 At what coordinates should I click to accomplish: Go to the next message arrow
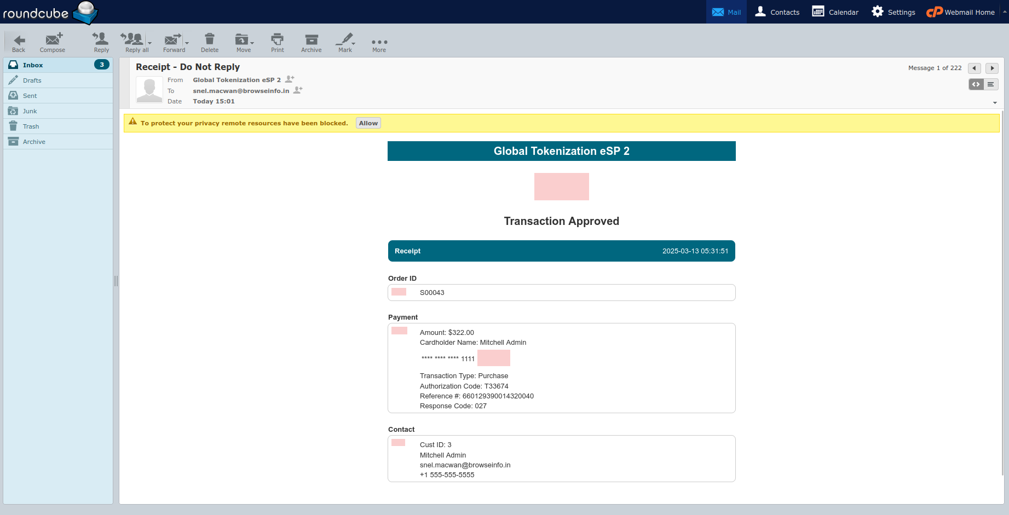(992, 68)
